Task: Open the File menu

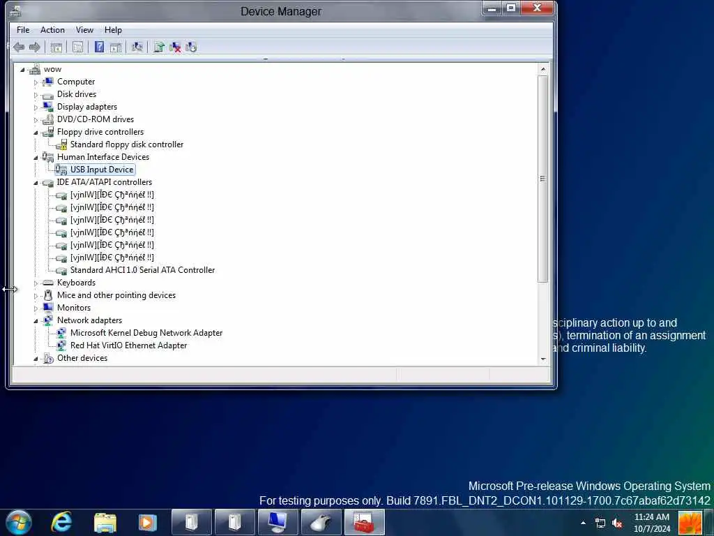Action: [23, 30]
